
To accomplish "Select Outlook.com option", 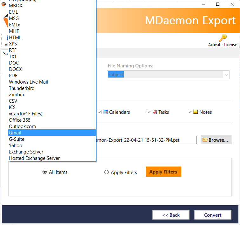I will coord(52,126).
